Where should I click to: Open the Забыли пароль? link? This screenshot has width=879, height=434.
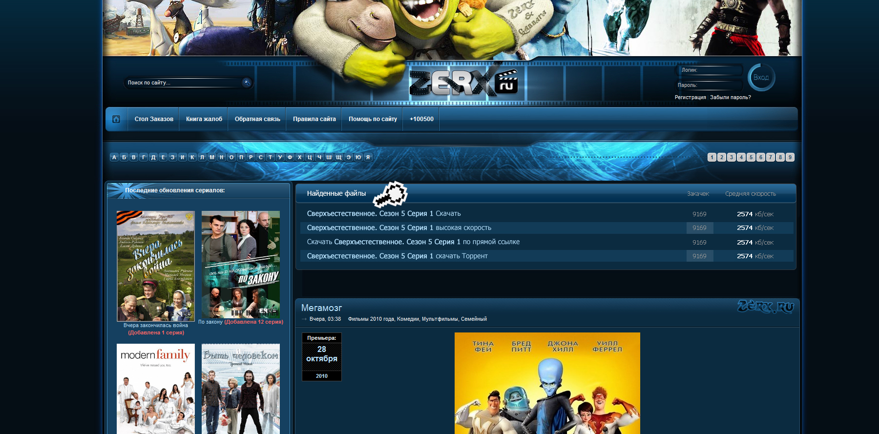[731, 97]
